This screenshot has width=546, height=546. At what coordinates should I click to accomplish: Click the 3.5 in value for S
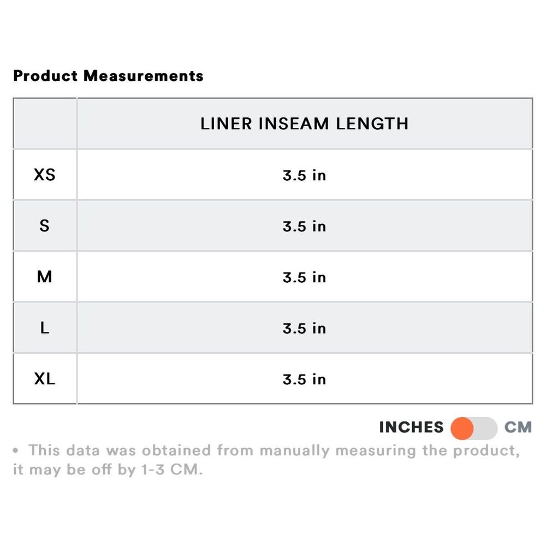click(304, 226)
